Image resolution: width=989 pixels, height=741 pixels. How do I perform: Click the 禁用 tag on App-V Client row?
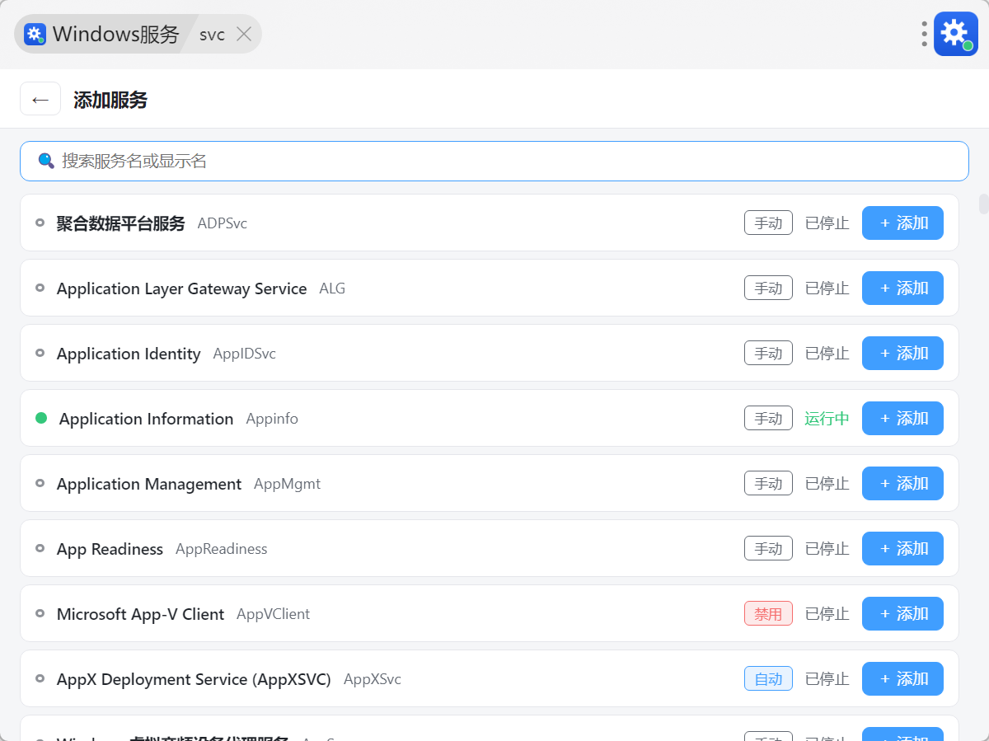(768, 613)
